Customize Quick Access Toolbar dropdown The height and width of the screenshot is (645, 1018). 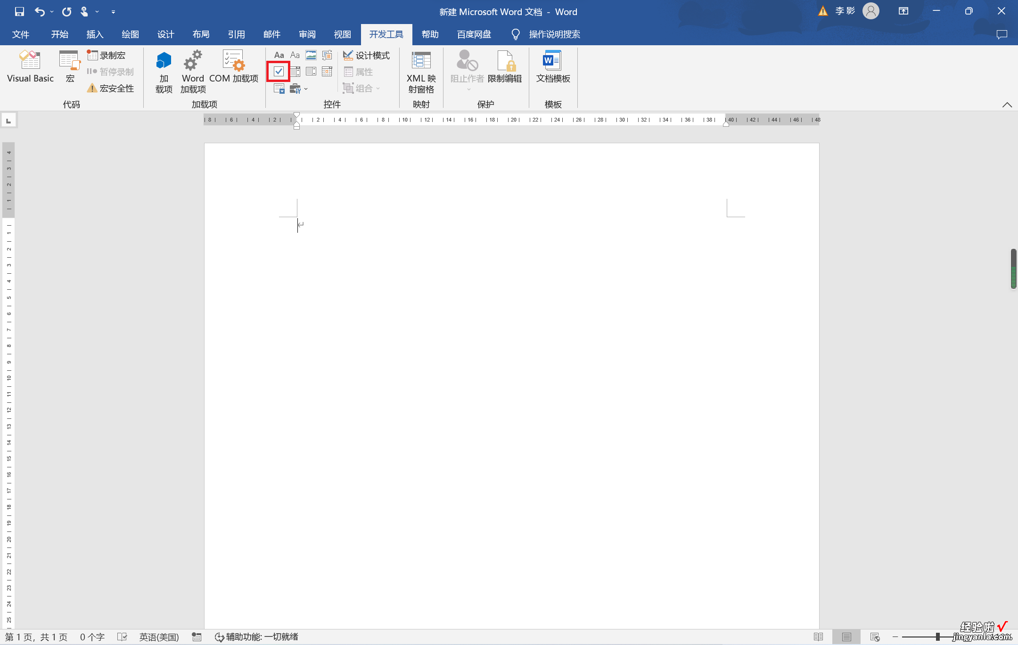pyautogui.click(x=113, y=12)
